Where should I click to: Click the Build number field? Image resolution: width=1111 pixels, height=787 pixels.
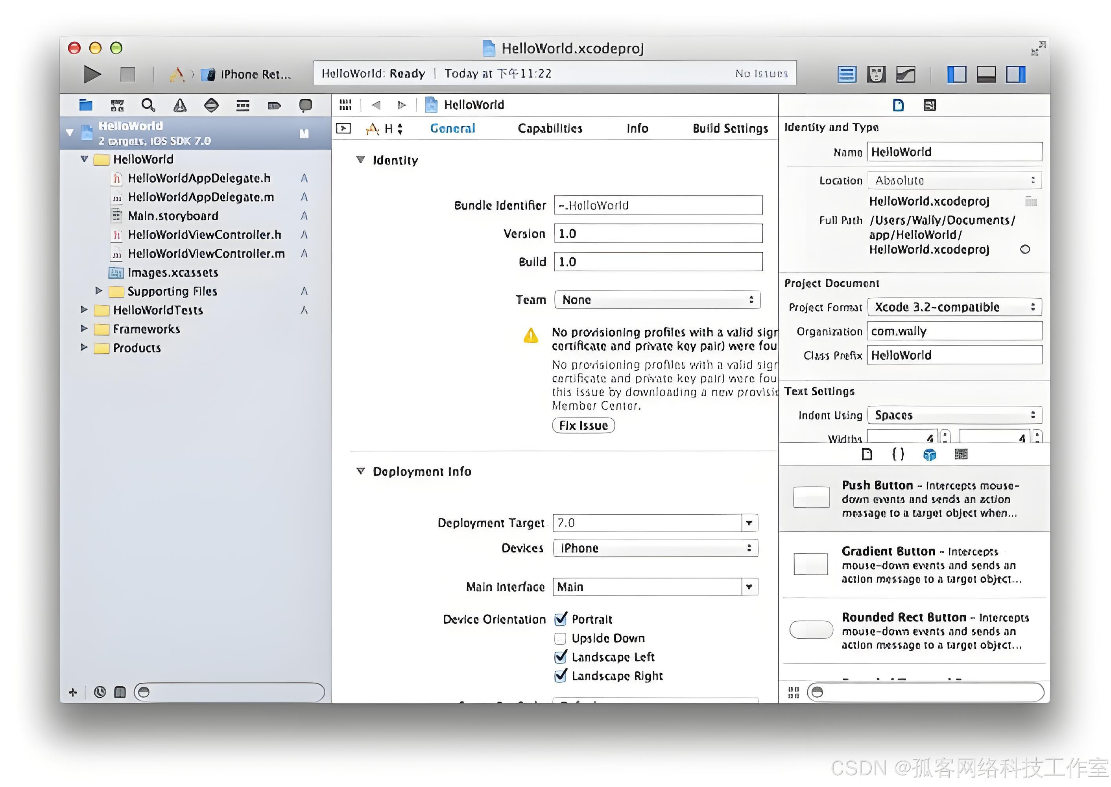[x=658, y=262]
